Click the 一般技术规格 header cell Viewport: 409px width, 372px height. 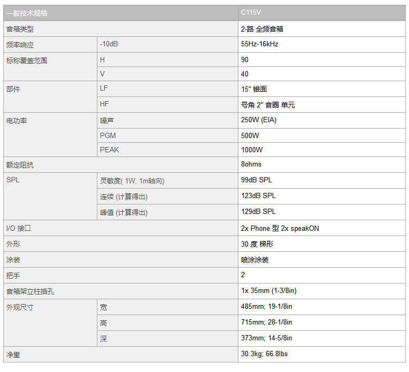pos(121,13)
